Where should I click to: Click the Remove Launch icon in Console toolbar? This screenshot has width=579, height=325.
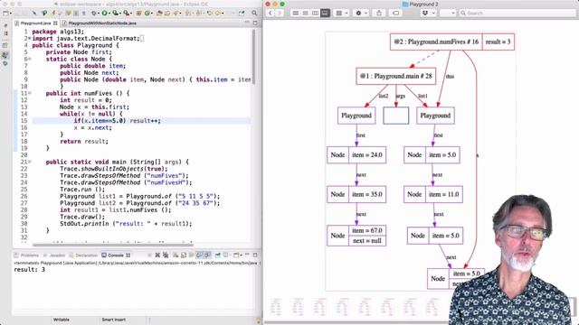click(x=157, y=255)
